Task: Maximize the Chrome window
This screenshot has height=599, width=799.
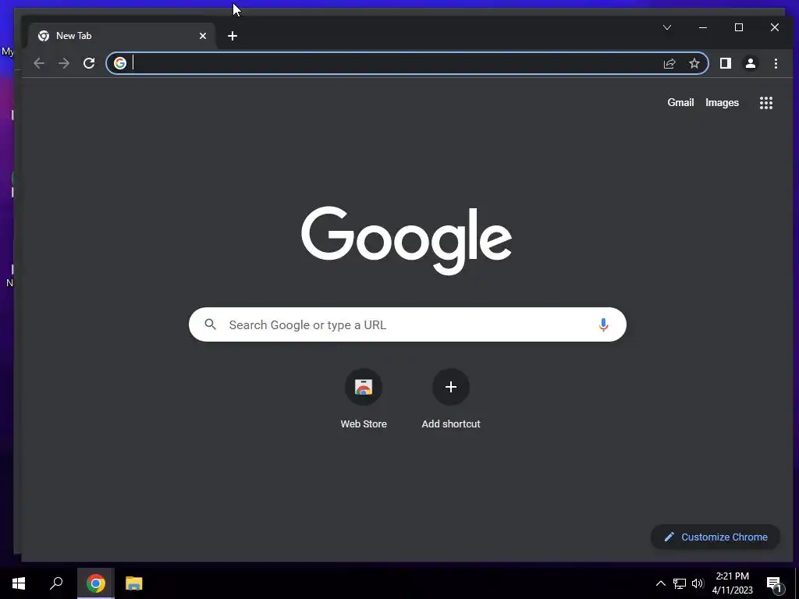Action: coord(739,27)
